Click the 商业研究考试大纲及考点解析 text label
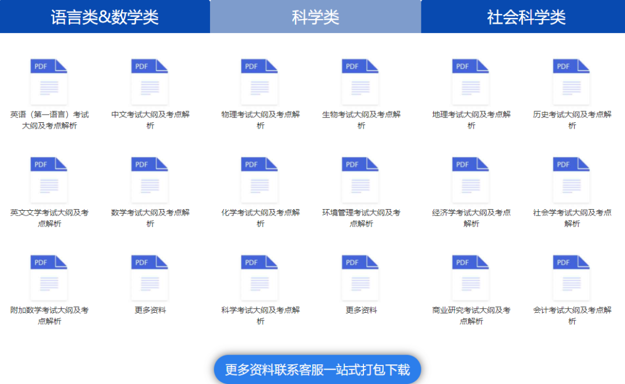Screen dimensions: 625x384 pyautogui.click(x=471, y=316)
